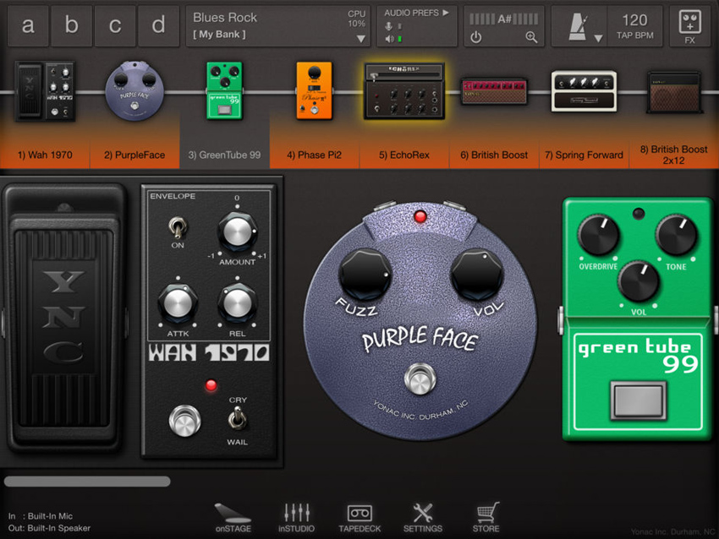Toggle the Wah 1970 envelope ON switch
This screenshot has width=719, height=539.
[178, 229]
